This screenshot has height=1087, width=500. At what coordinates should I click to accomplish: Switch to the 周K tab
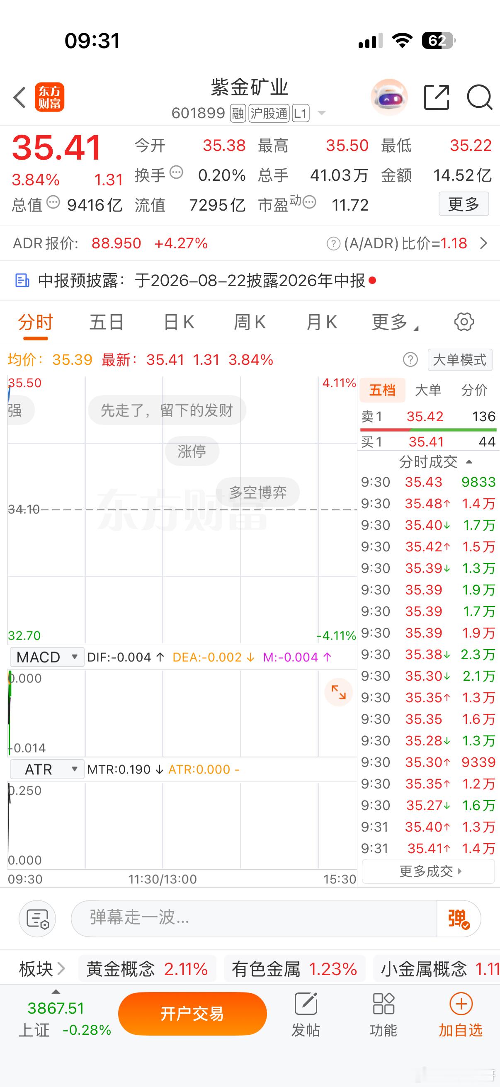(249, 323)
